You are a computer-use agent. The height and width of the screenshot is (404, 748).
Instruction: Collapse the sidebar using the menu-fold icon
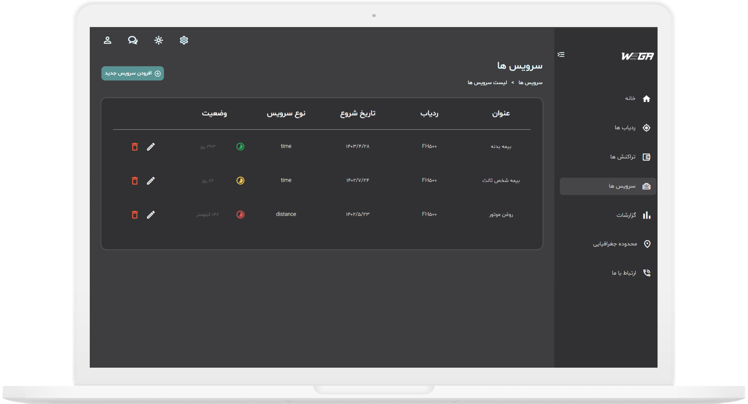pos(561,55)
